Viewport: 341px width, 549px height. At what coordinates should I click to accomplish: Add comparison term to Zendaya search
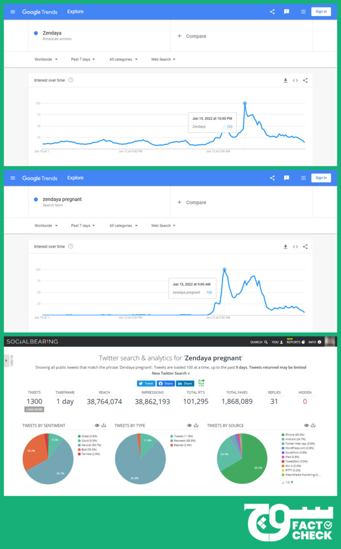pyautogui.click(x=191, y=36)
